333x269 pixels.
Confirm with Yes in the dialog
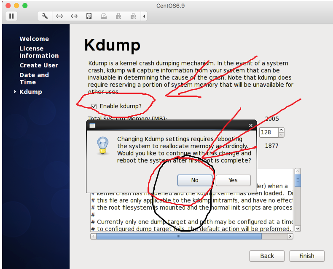click(x=233, y=180)
